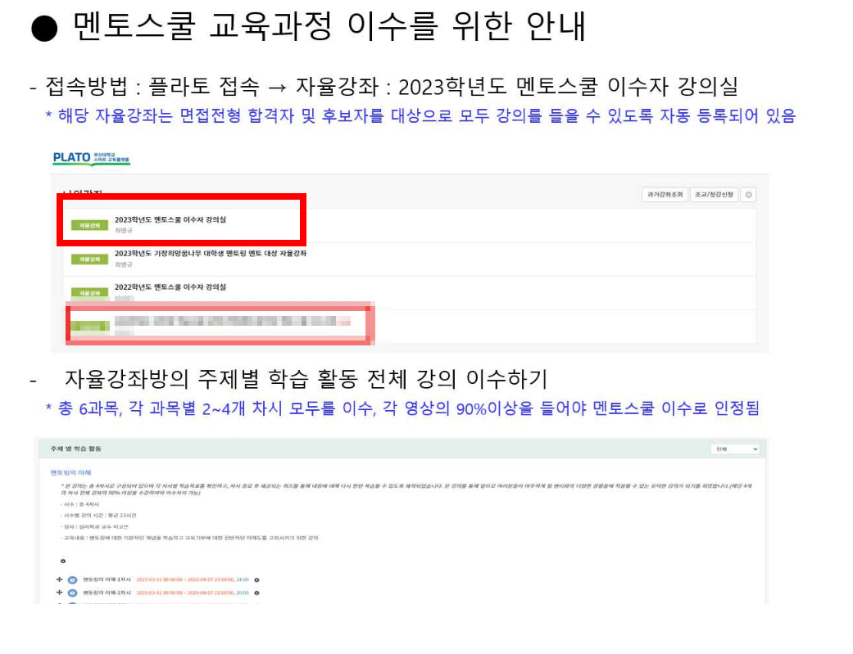Open 2023학년도 멘토스쿨 이수자 강의실 course

170,219
